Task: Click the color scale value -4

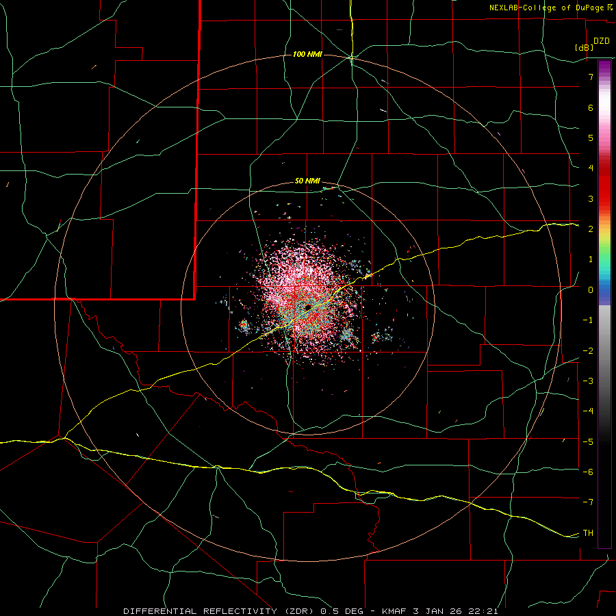Action: coord(588,411)
